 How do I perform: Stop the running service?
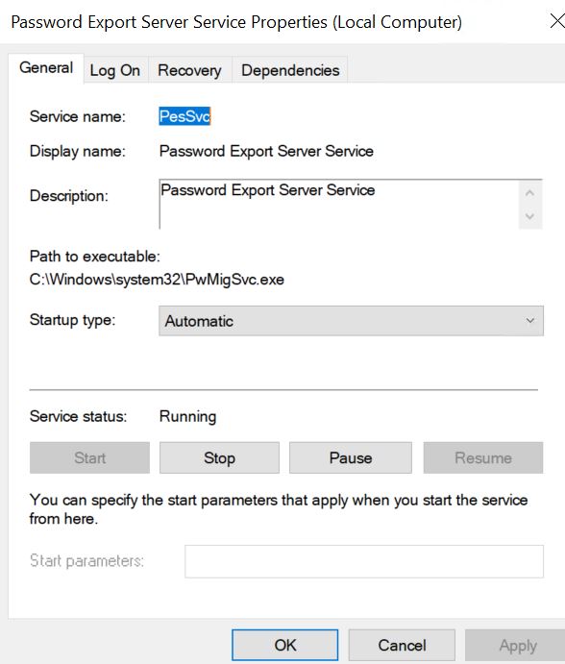click(x=219, y=457)
